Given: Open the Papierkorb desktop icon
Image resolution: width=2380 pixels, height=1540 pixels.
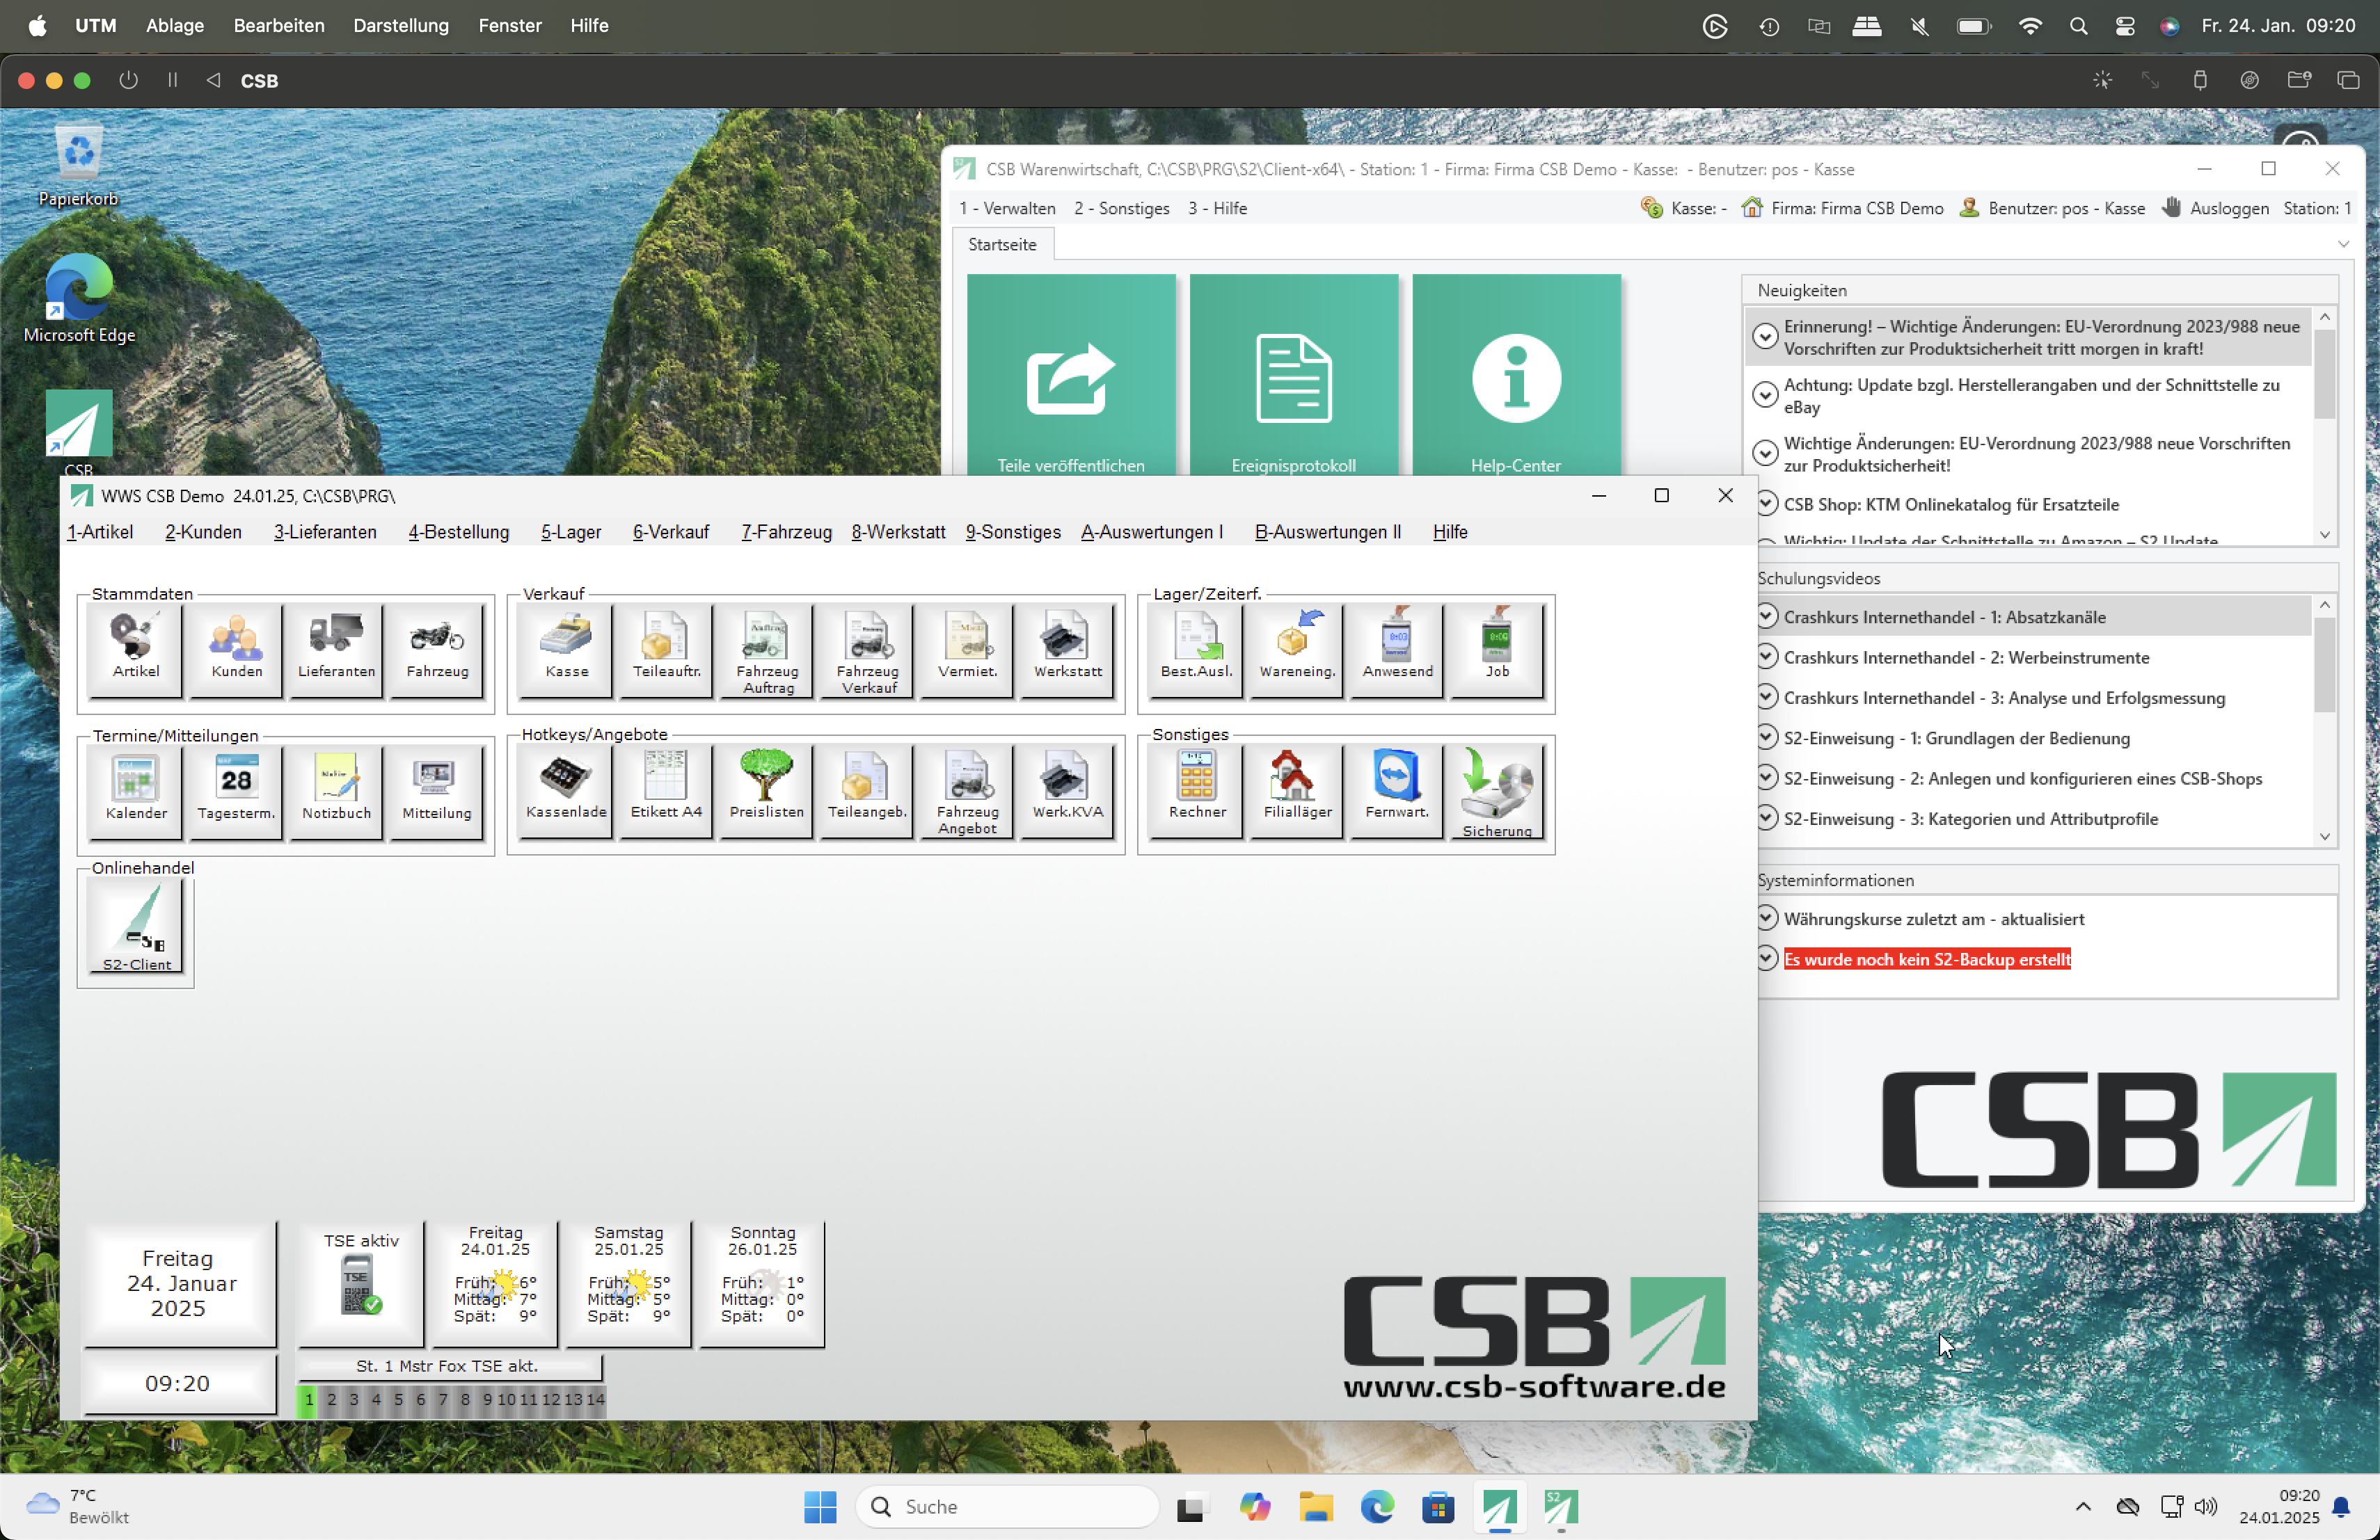Looking at the screenshot, I should 79,165.
